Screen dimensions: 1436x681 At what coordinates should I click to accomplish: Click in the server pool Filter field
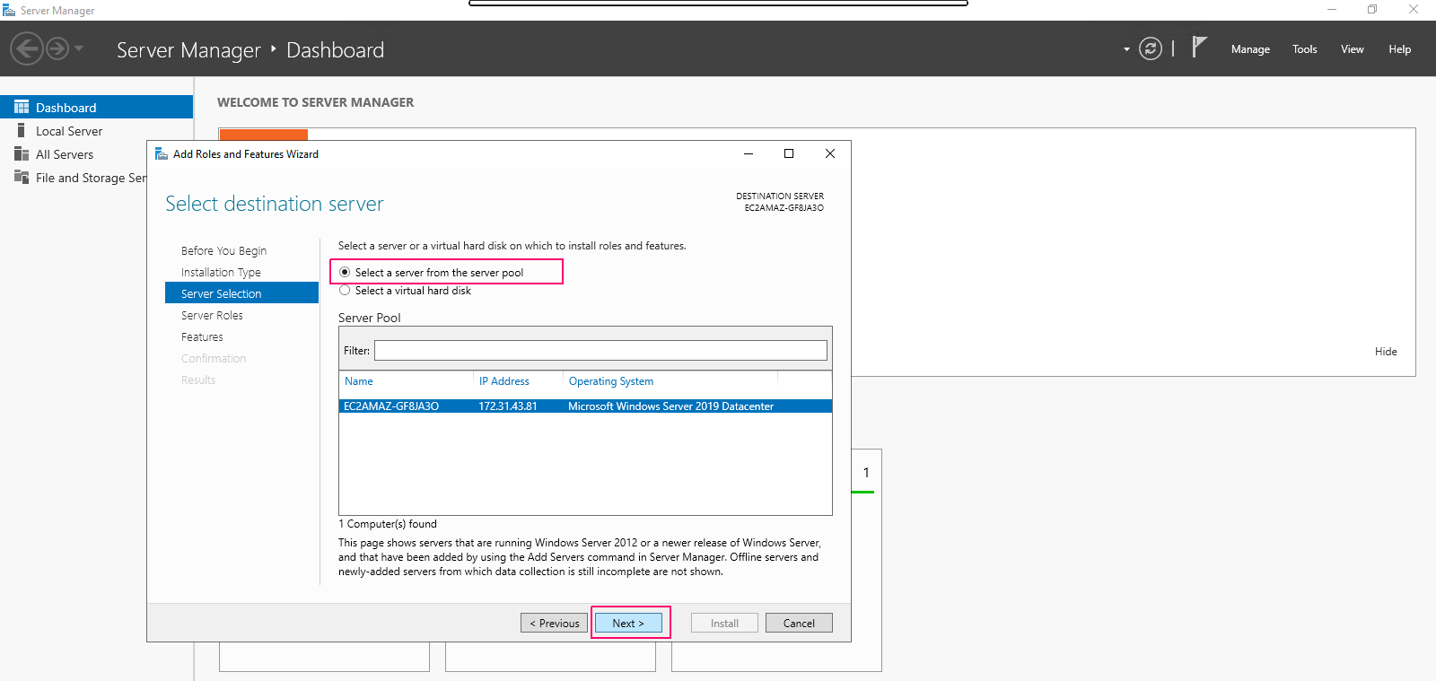click(600, 350)
